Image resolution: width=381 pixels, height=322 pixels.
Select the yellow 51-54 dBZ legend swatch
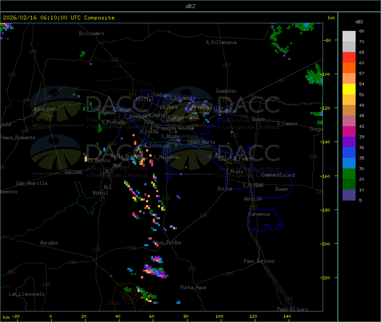point(349,89)
